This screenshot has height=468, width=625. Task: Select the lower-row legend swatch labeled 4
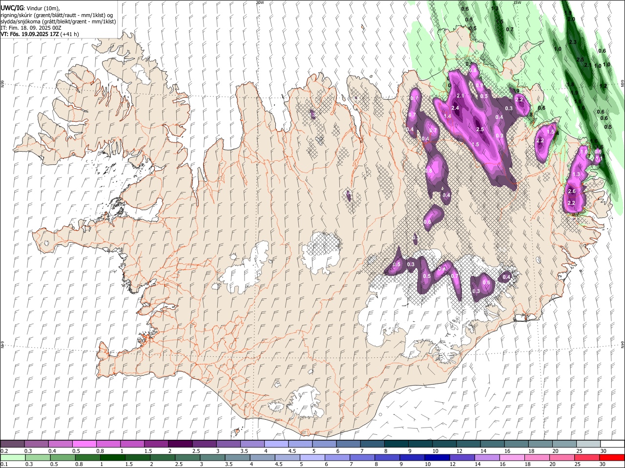[x=262, y=457]
